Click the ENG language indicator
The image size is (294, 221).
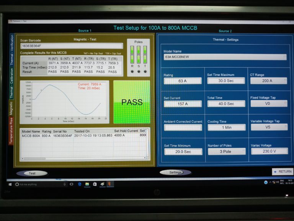pos(282,182)
